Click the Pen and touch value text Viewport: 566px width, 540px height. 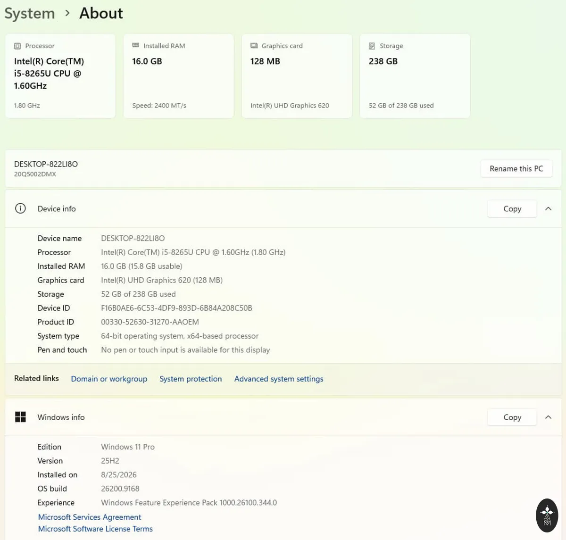(x=185, y=350)
